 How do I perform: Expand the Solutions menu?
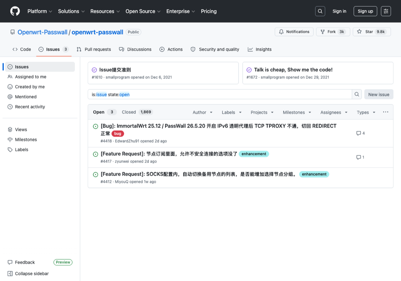(71, 11)
